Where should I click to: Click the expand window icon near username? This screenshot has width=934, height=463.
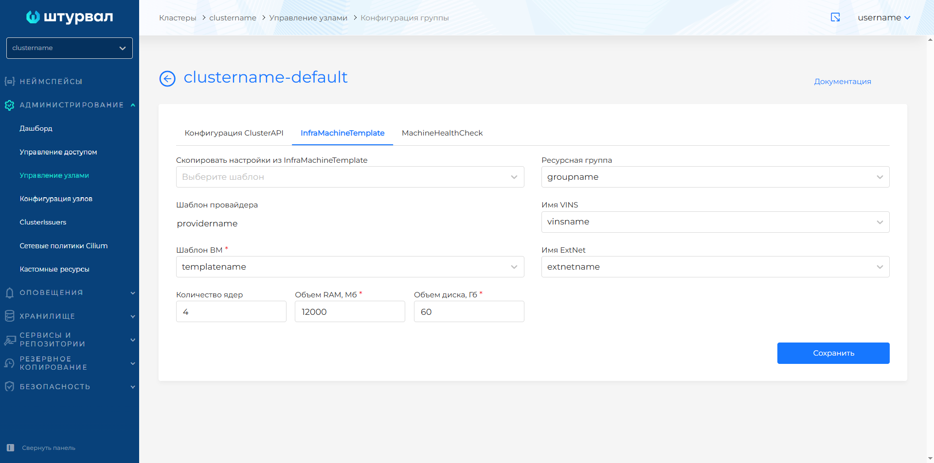click(x=835, y=17)
